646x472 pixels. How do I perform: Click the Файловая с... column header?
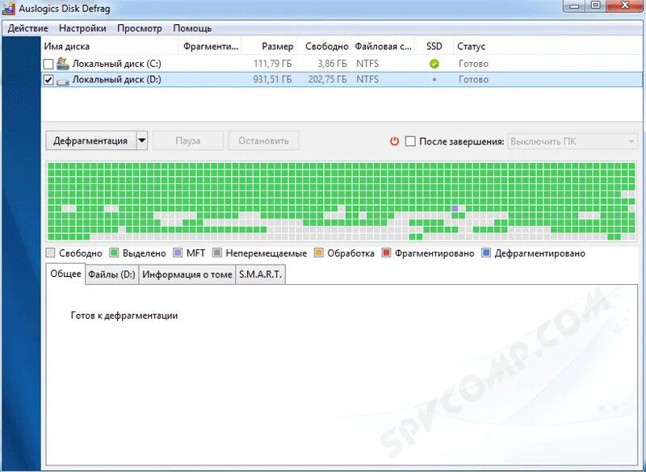pos(383,46)
